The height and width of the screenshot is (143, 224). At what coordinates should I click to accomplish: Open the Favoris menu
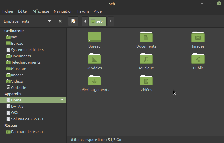pyautogui.click(x=83, y=11)
